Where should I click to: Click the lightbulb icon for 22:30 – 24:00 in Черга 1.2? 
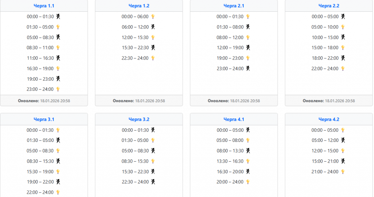tap(153, 58)
